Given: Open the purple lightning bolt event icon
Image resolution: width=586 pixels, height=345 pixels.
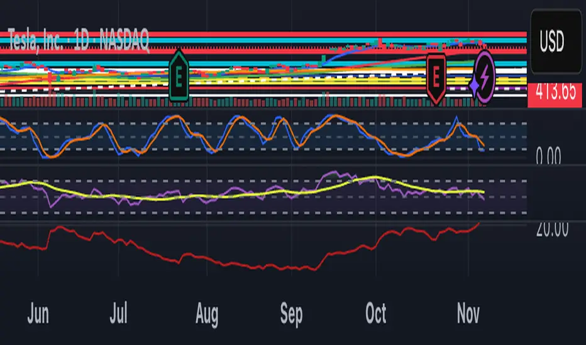Looking at the screenshot, I should (x=484, y=77).
